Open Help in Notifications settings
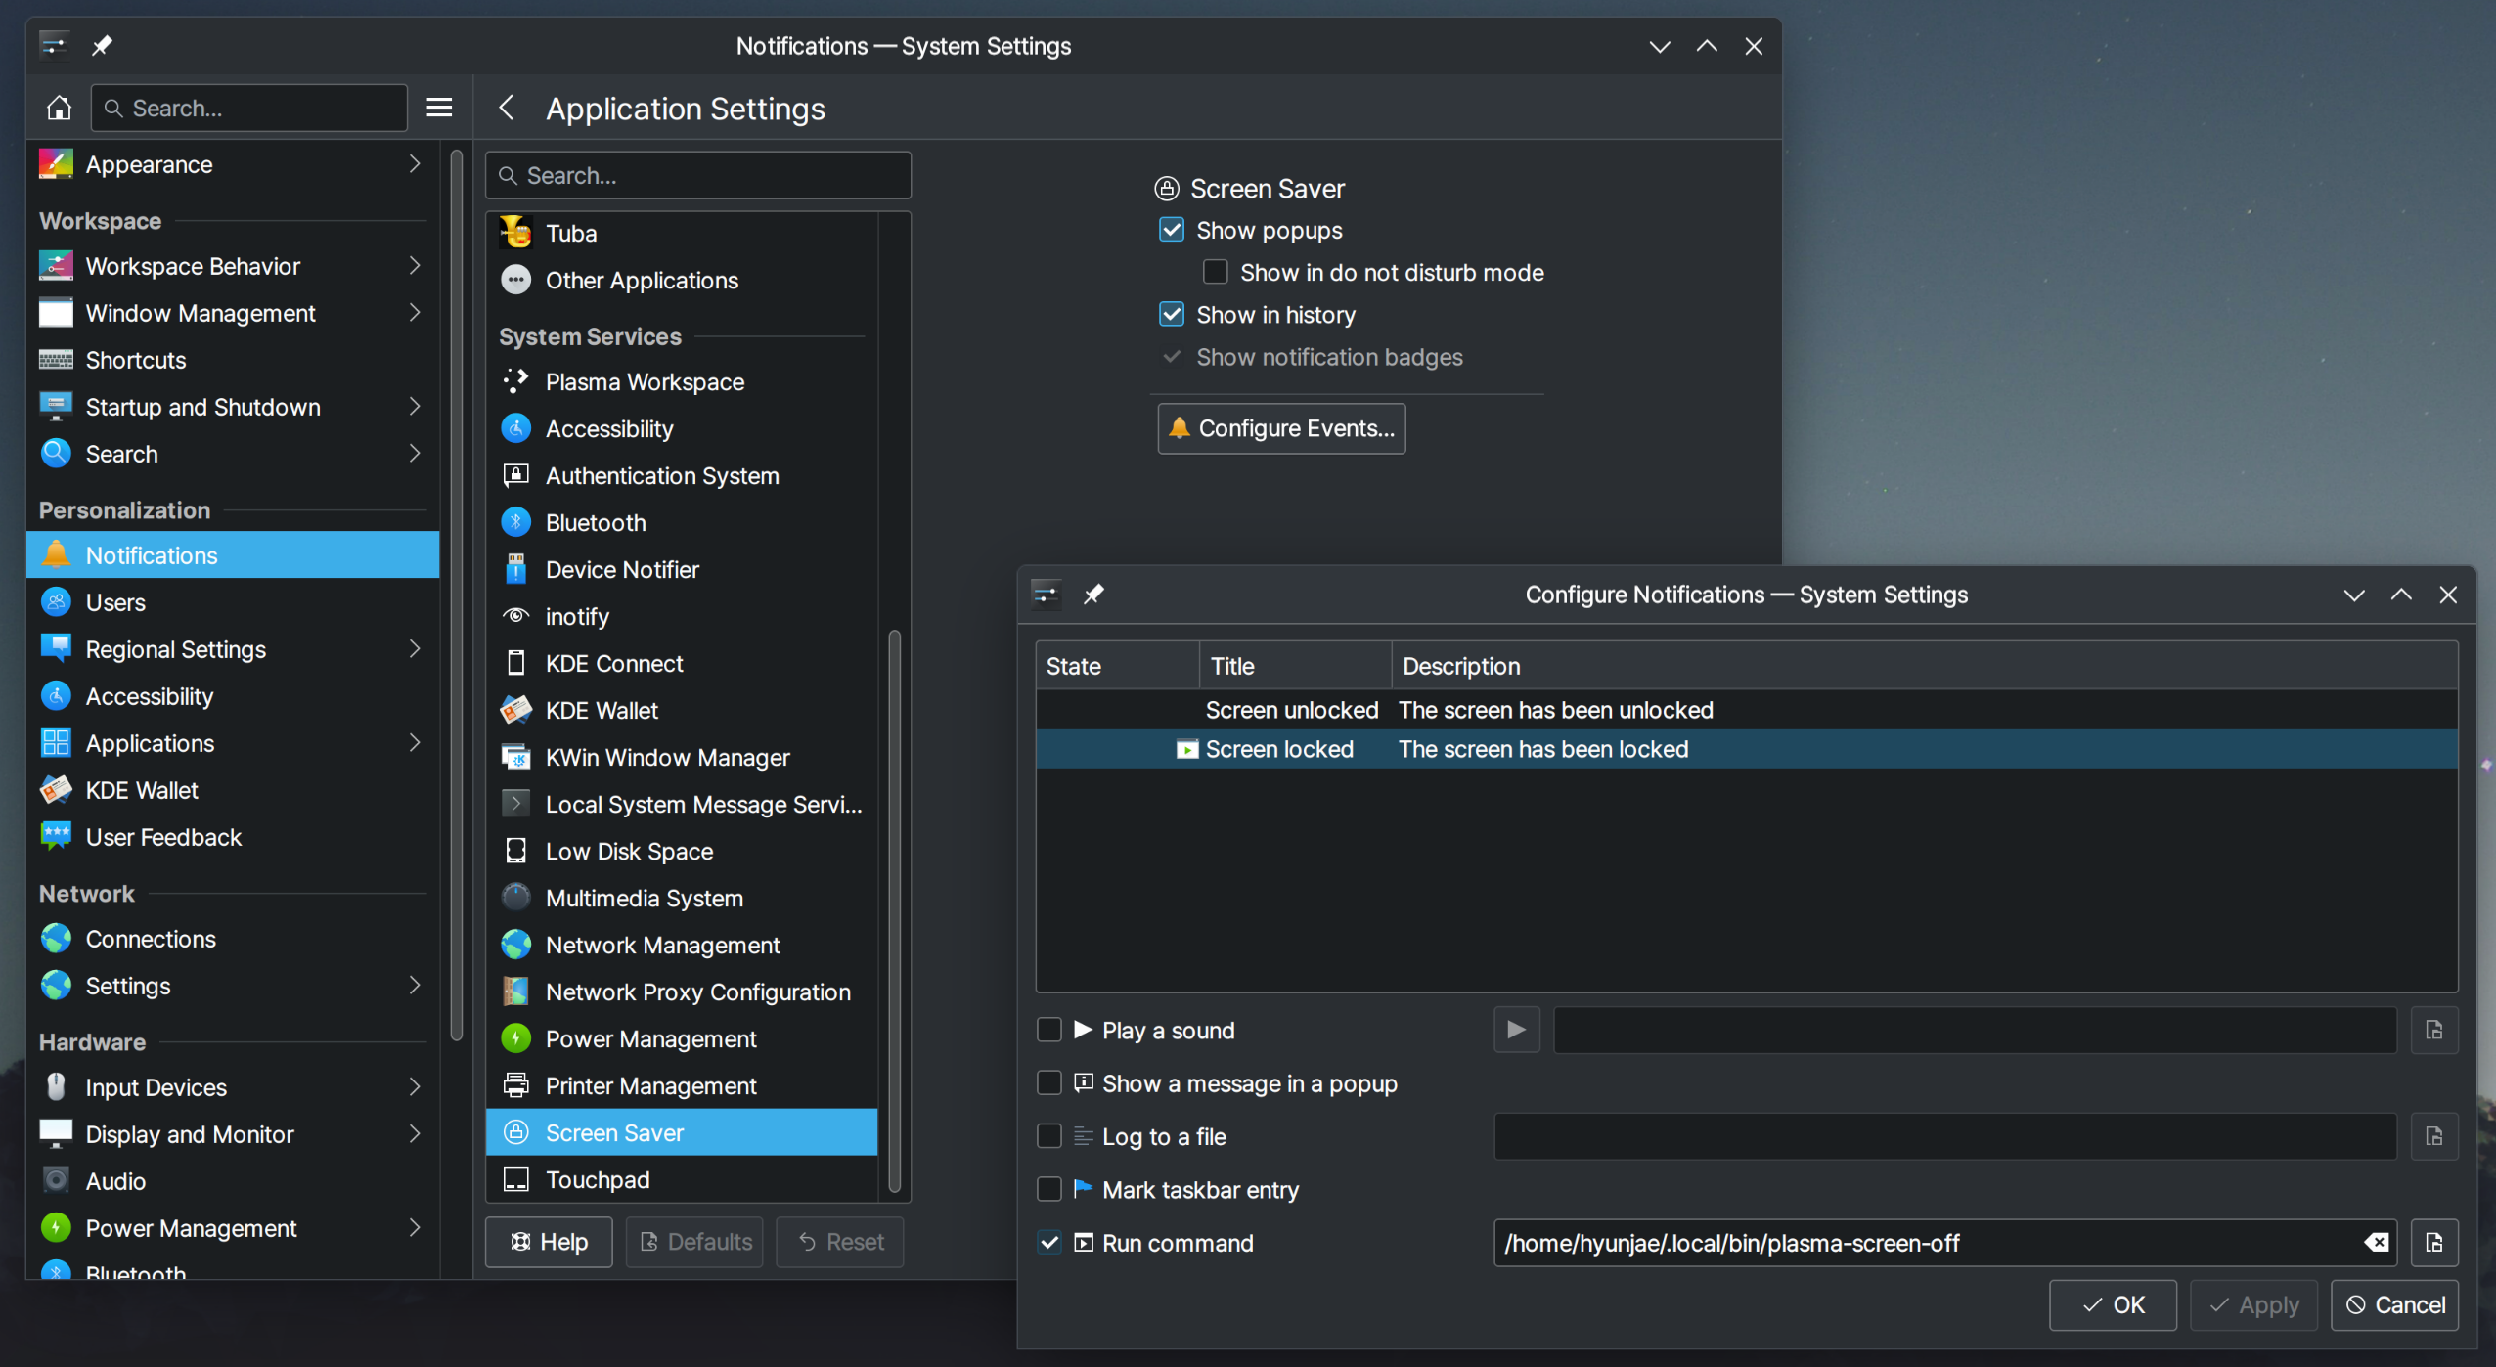The width and height of the screenshot is (2496, 1367). (549, 1242)
